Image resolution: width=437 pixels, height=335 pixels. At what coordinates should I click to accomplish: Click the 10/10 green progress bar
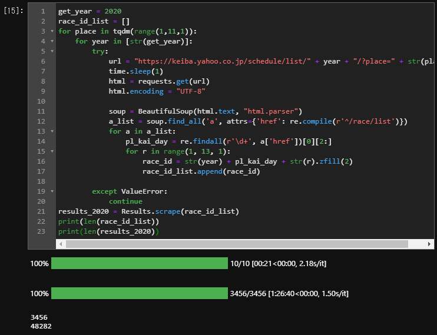[x=140, y=263]
